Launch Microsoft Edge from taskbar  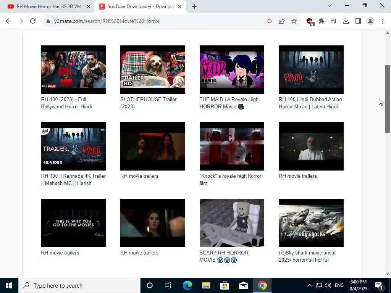coord(187,285)
